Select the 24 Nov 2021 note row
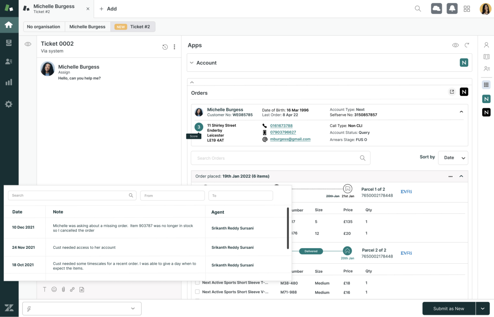Image resolution: width=494 pixels, height=317 pixels. [145, 247]
